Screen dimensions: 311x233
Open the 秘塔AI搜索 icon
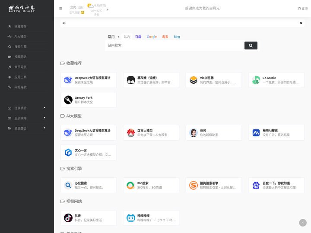pos(256,133)
